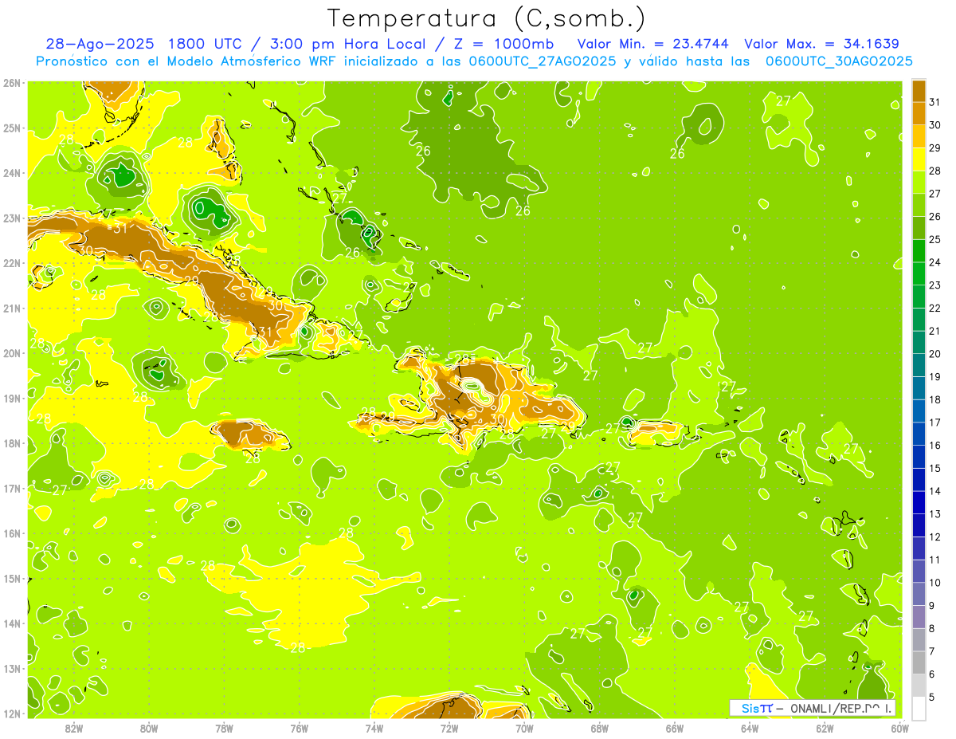This screenshot has height=739, width=956.
Task: Click the '74W' longitude axis label
Action: pos(374,728)
